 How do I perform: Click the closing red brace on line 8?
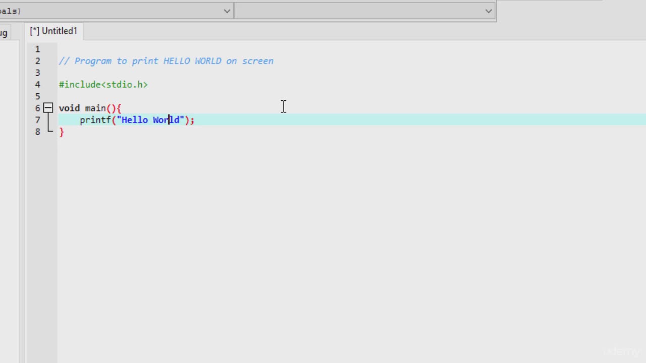coord(62,132)
